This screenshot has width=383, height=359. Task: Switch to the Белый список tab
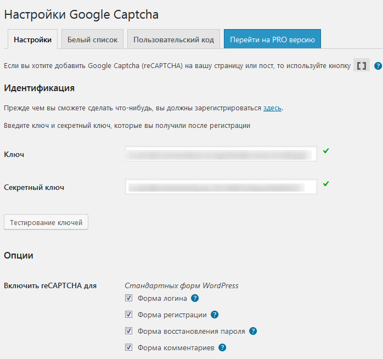pyautogui.click(x=92, y=40)
